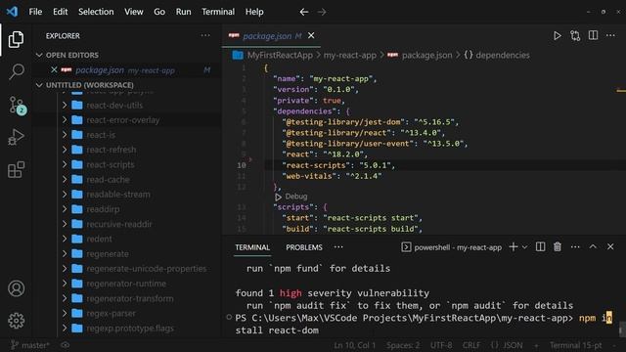Switch to the Terminal panel tab
Screen dimensions: 626x352
click(252, 247)
